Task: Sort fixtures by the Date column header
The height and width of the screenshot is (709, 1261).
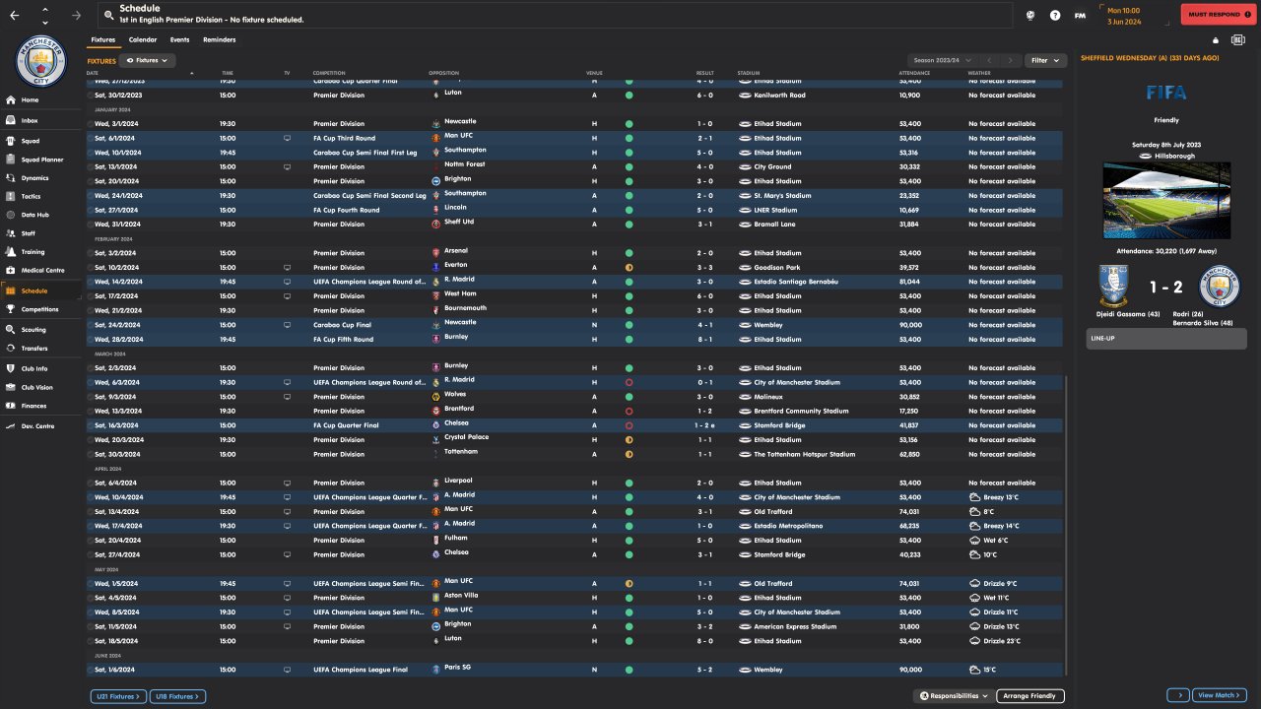Action: click(x=93, y=73)
